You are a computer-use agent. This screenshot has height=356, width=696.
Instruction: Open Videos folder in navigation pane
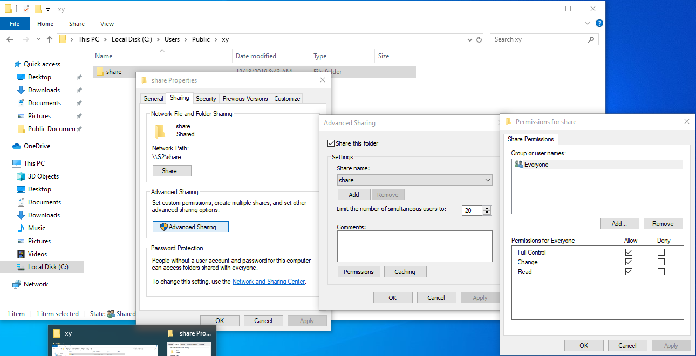click(37, 254)
